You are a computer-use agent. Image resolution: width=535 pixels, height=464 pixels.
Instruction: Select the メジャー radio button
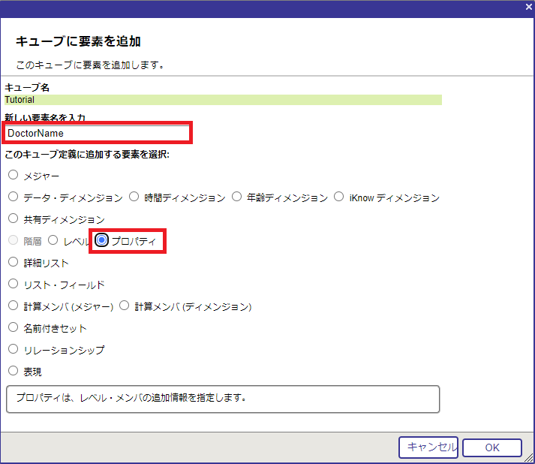pyautogui.click(x=13, y=175)
